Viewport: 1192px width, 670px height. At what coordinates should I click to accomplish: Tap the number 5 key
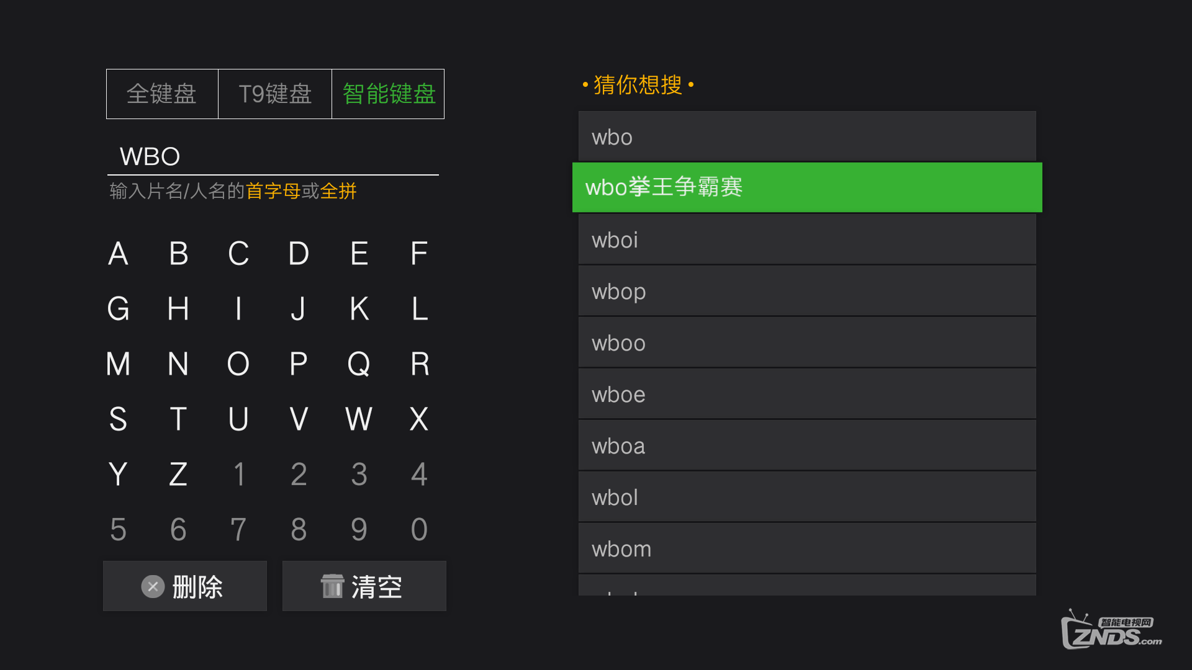tap(118, 530)
